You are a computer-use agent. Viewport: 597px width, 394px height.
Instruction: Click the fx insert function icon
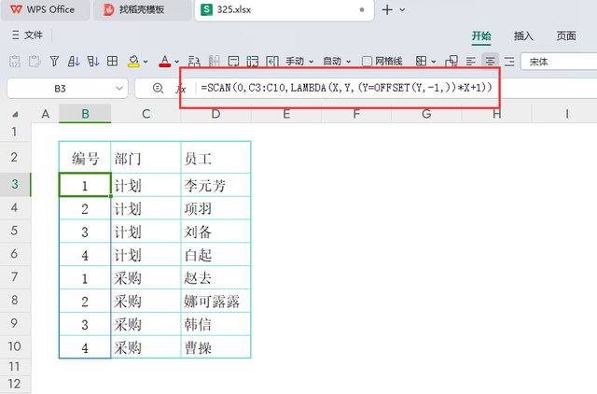181,89
